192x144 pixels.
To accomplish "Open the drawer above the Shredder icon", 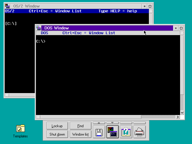I will click(139, 123).
